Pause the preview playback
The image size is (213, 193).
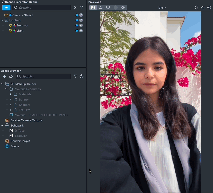pyautogui.click(x=116, y=8)
